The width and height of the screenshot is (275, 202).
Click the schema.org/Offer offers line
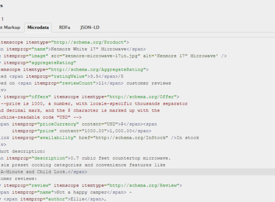click(x=90, y=97)
